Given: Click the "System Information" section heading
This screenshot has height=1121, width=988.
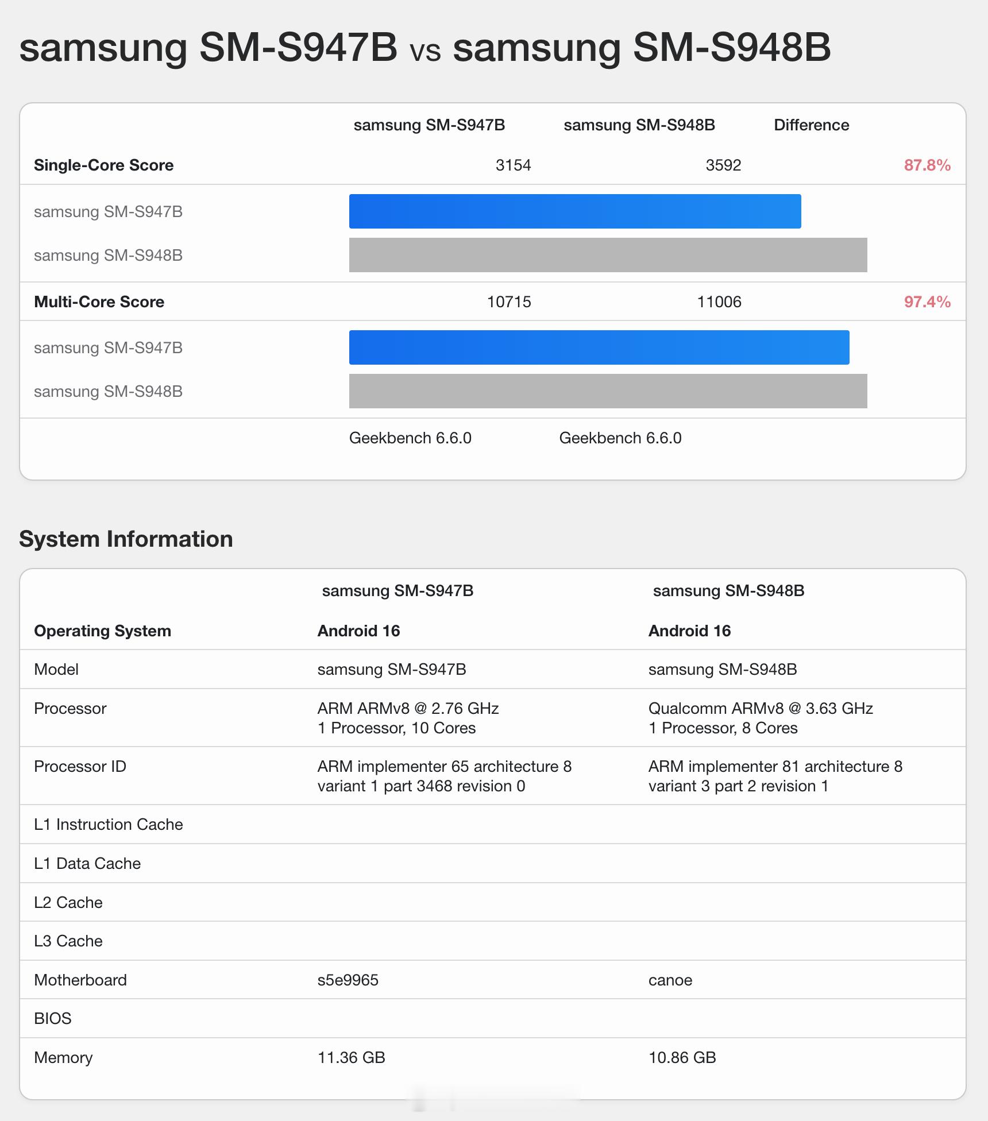Looking at the screenshot, I should [126, 539].
